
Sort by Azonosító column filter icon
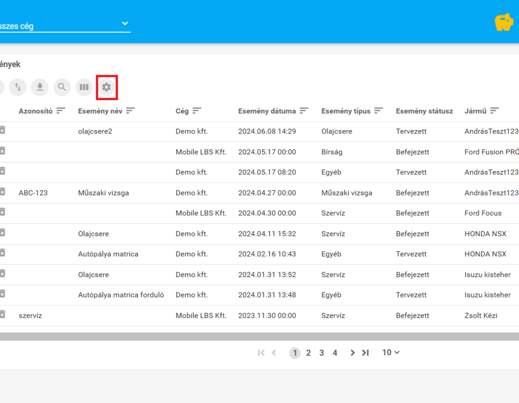pos(61,111)
